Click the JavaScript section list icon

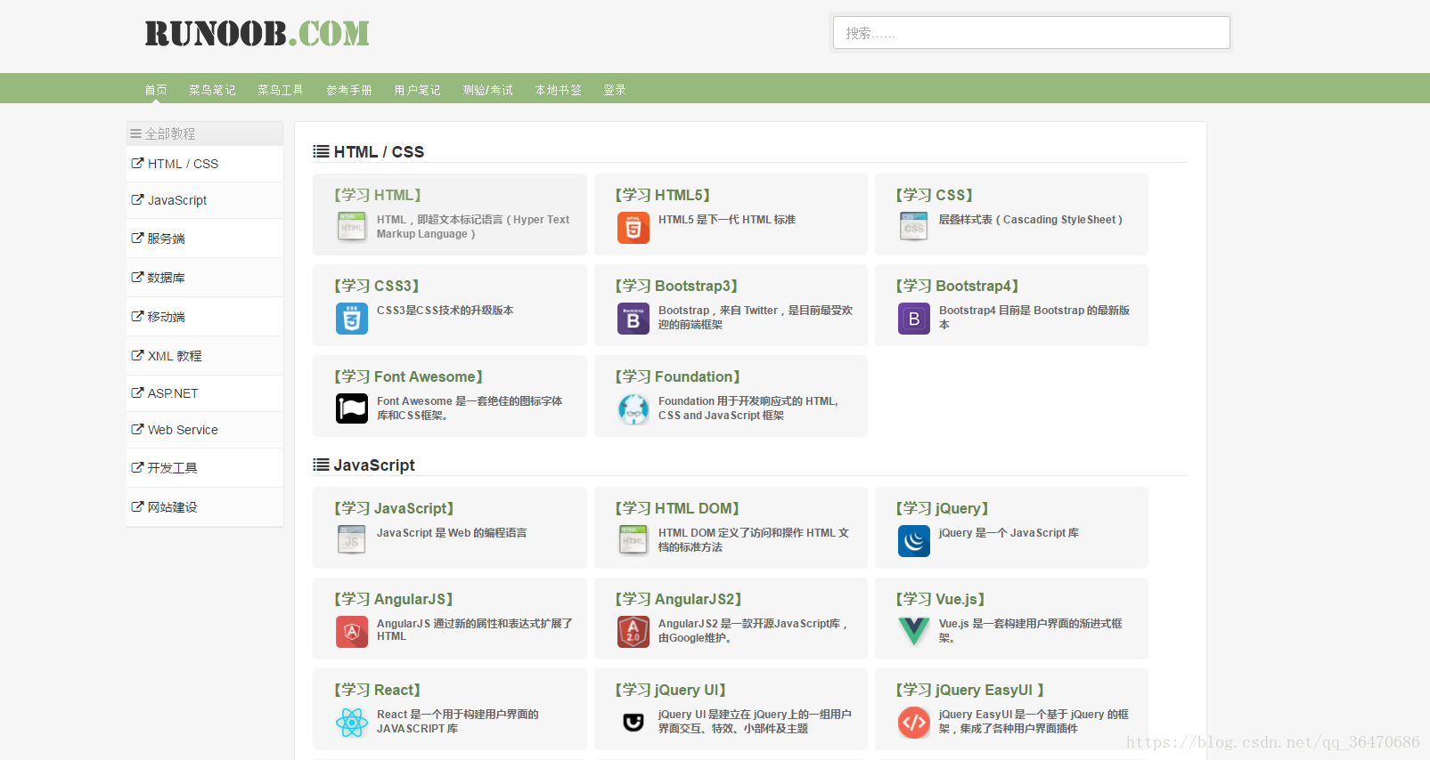(321, 465)
